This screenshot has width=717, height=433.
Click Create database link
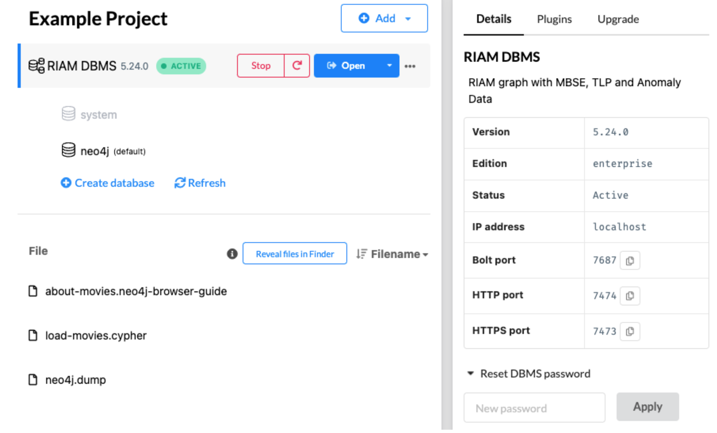(107, 183)
